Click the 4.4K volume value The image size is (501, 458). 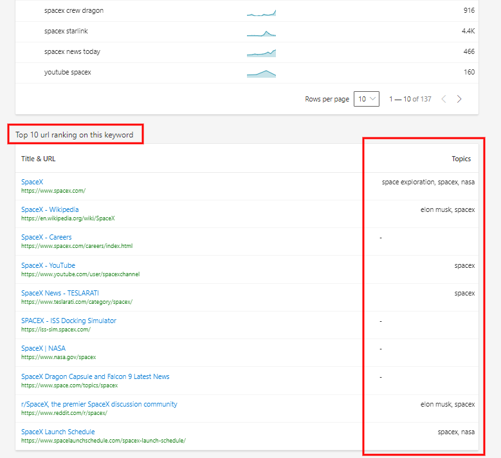[x=468, y=31]
